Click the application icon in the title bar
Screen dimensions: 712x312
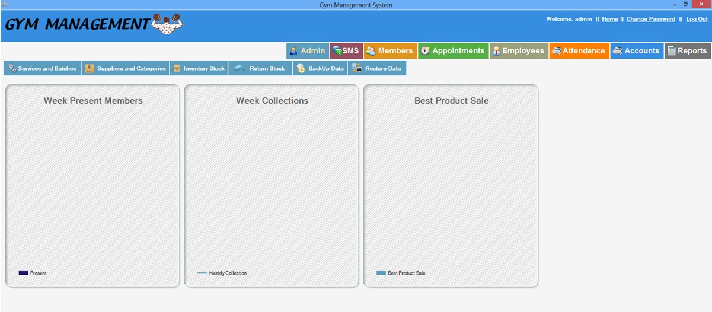(5, 5)
